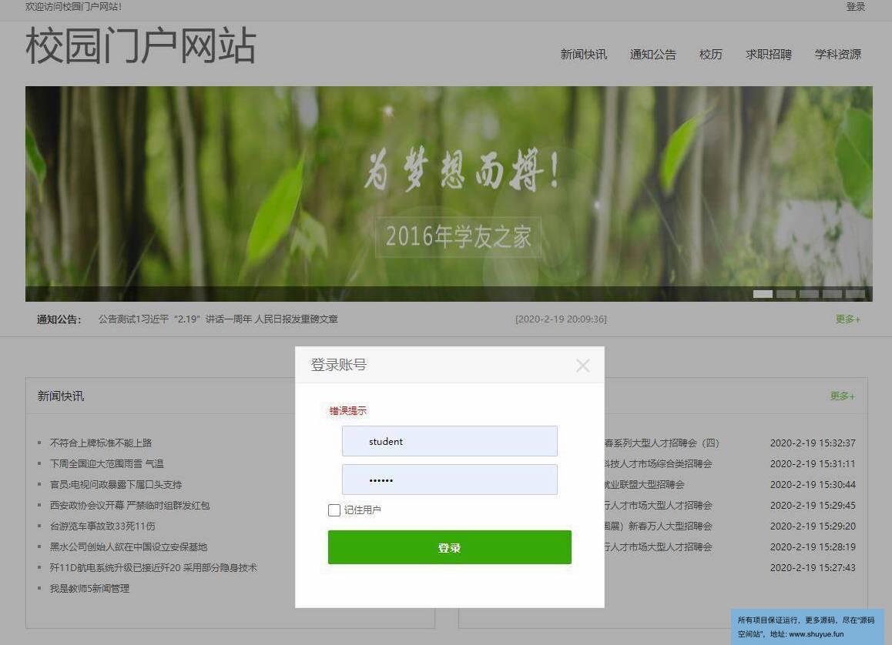Read 黑水公司创始人欲在中国设立安保基地
This screenshot has height=645, width=892.
tap(129, 546)
